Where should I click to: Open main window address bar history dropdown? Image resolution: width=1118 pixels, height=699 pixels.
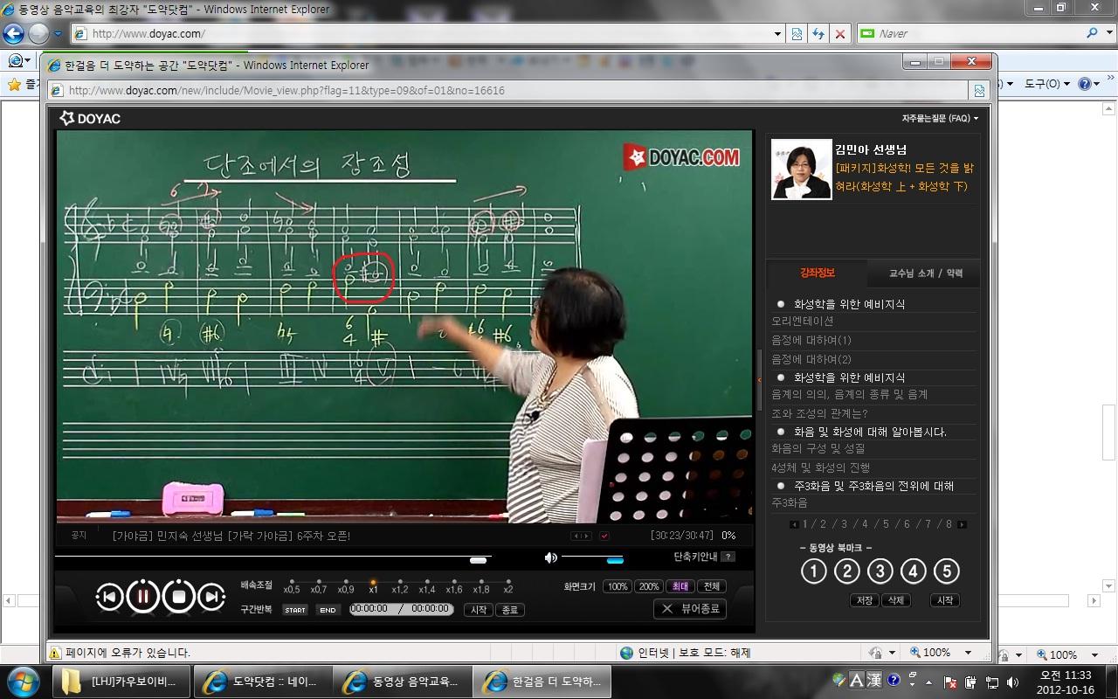[x=778, y=33]
